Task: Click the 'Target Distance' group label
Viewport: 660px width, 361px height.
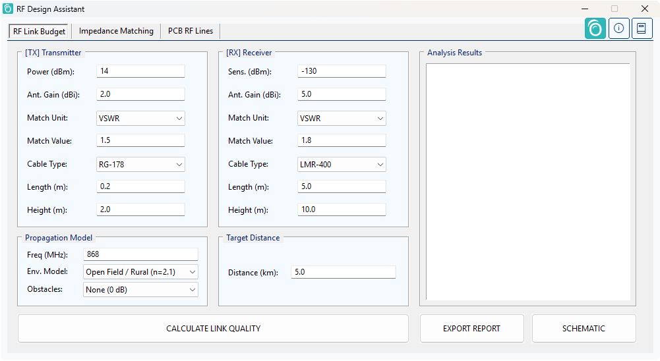Action: (253, 238)
